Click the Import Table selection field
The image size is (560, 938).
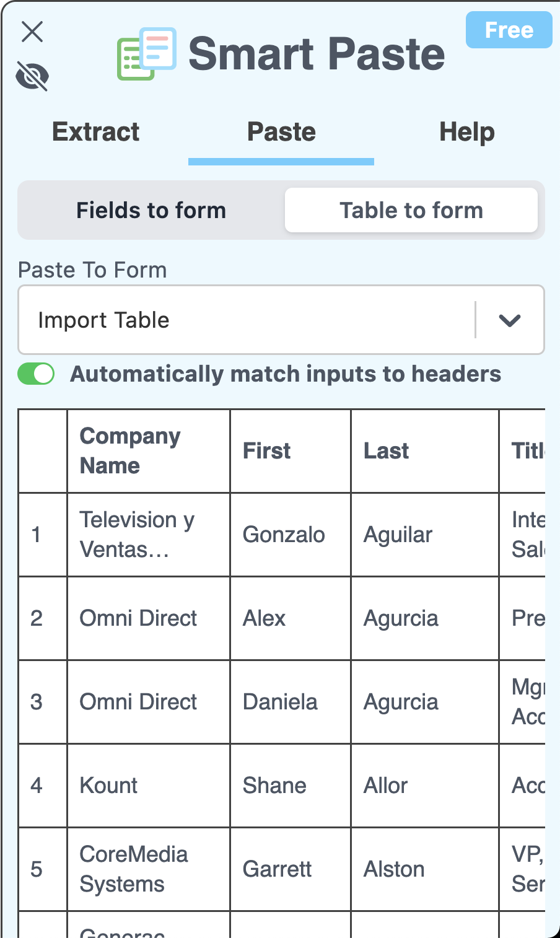coord(281,320)
